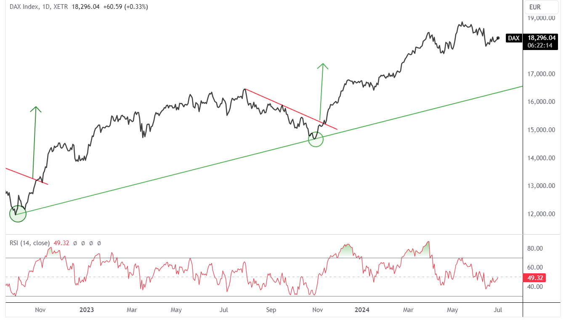Screen dimensions: 566x320
Task: Select the 16,000.00 price axis label
Action: (x=541, y=102)
